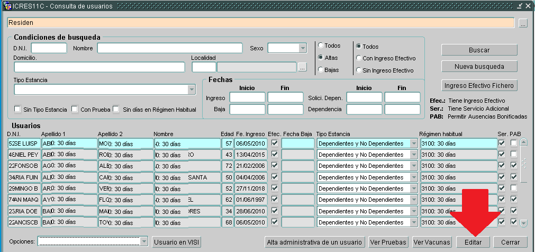Check Sin días en Régimen Habitual

pyautogui.click(x=116, y=110)
